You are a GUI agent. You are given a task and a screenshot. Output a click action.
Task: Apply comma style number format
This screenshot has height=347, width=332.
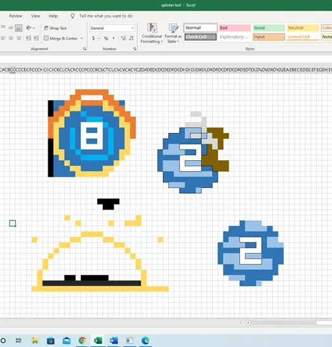point(114,38)
